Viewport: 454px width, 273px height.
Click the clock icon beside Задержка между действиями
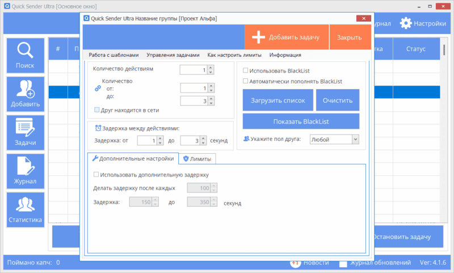[x=98, y=128]
